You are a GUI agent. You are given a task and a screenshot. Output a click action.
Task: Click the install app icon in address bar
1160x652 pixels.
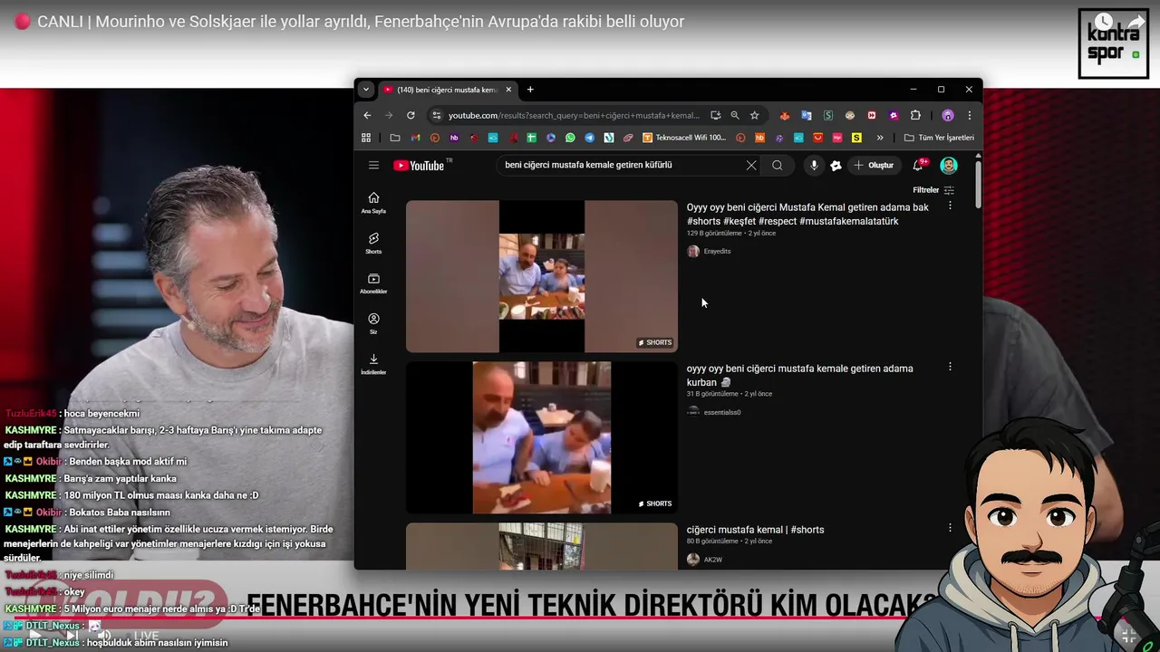716,115
